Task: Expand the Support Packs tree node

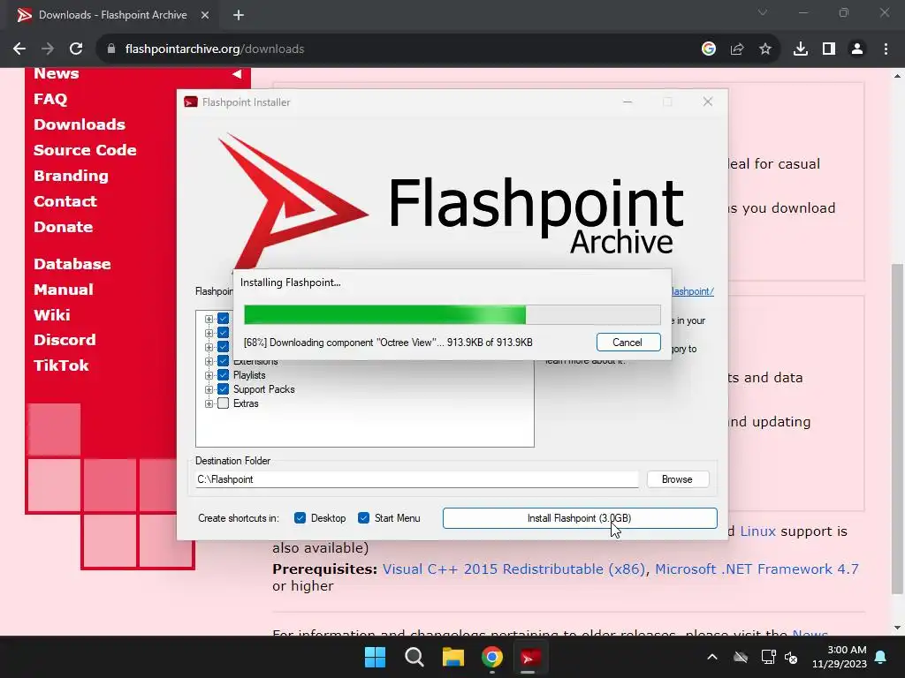Action: [x=209, y=389]
